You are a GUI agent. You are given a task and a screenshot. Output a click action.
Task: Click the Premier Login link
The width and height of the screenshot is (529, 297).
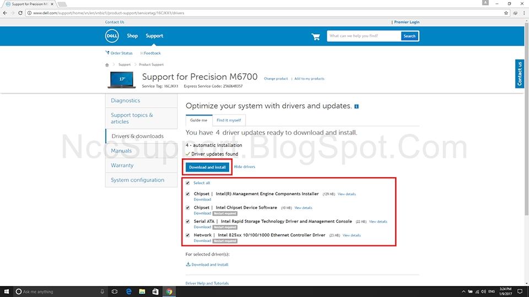(407, 22)
